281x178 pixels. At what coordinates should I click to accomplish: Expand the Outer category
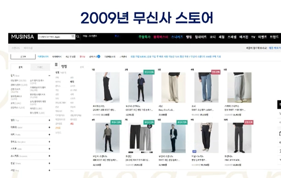point(49,127)
